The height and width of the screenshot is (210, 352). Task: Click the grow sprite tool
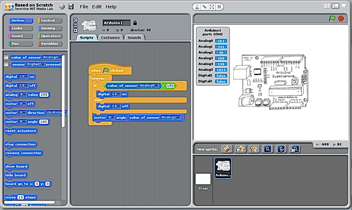(x=211, y=7)
